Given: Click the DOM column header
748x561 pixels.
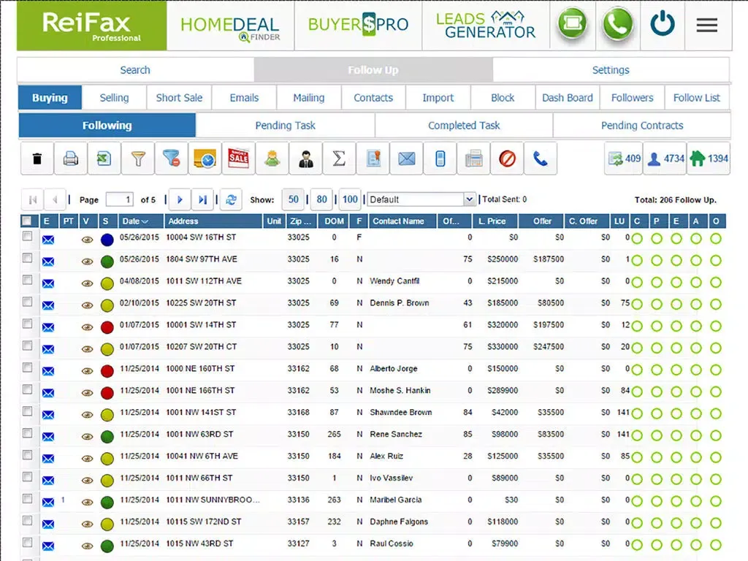Looking at the screenshot, I should point(334,221).
